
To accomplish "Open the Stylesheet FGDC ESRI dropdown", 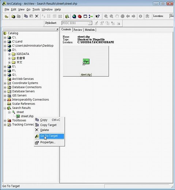I will [x=90, y=23].
